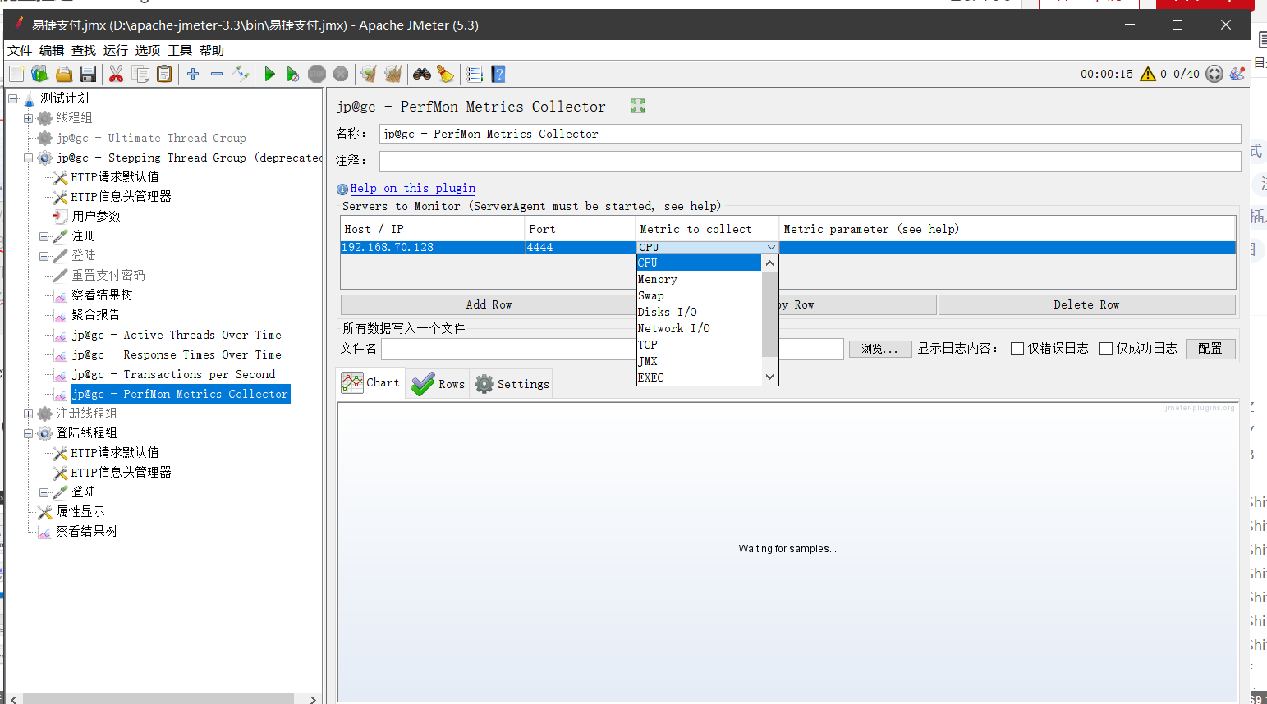Click Start no pauses icon

point(292,74)
